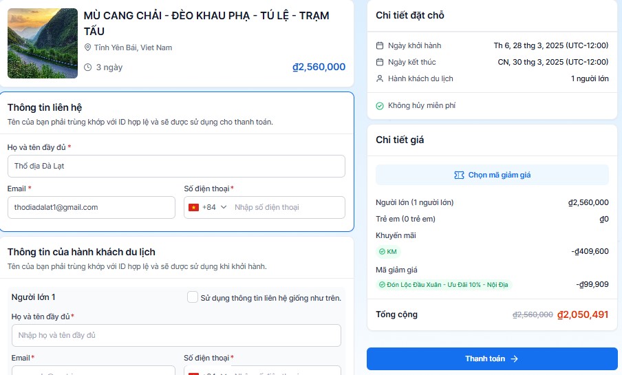Viewport: 622px width, 375px height.
Task: Click the contact email field thodiadalat1@gmail.com
Action: tap(92, 207)
